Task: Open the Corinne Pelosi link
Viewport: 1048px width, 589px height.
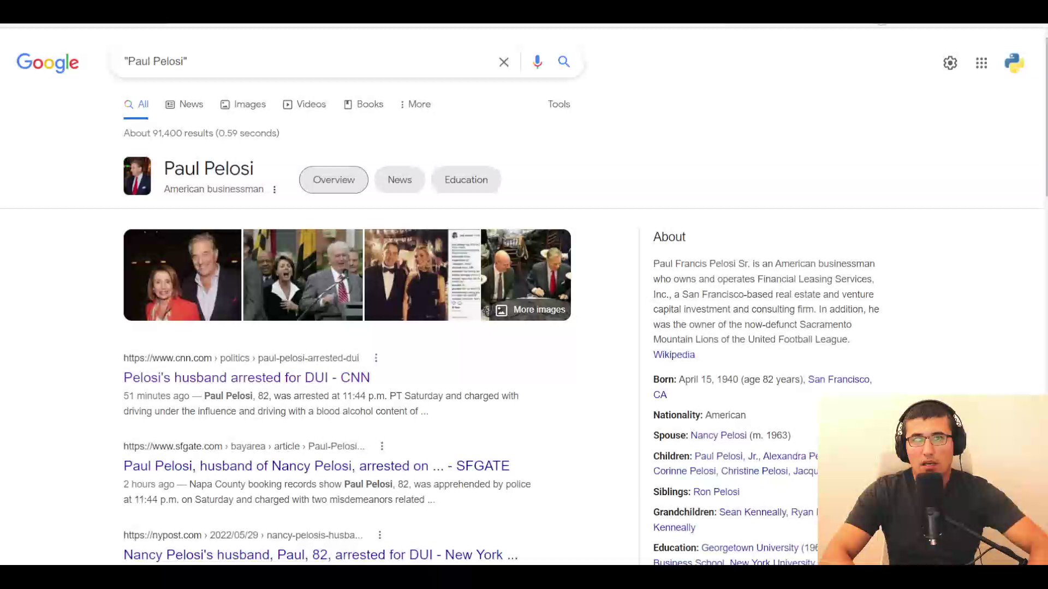Action: (x=684, y=471)
